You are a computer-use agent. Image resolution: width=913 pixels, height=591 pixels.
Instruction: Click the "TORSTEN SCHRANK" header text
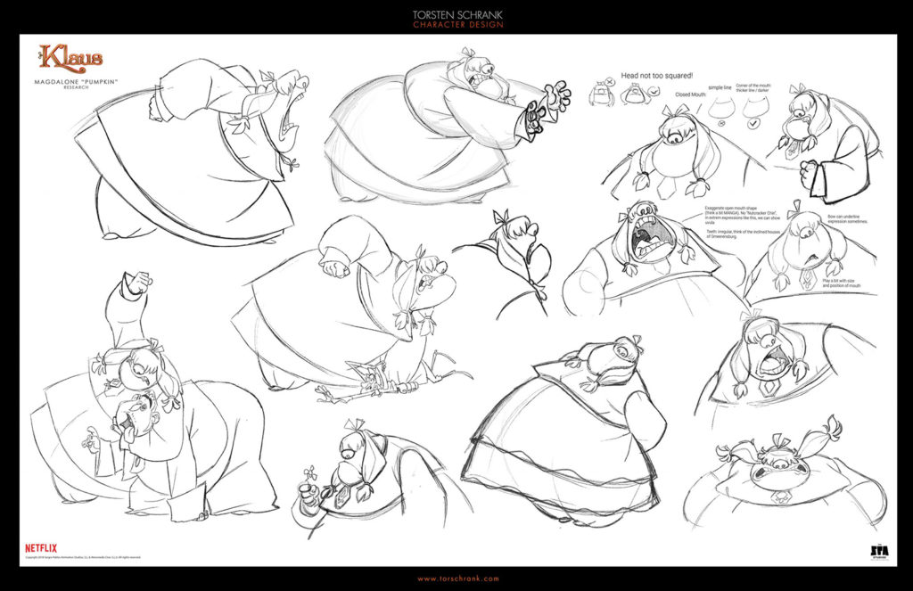click(x=457, y=14)
